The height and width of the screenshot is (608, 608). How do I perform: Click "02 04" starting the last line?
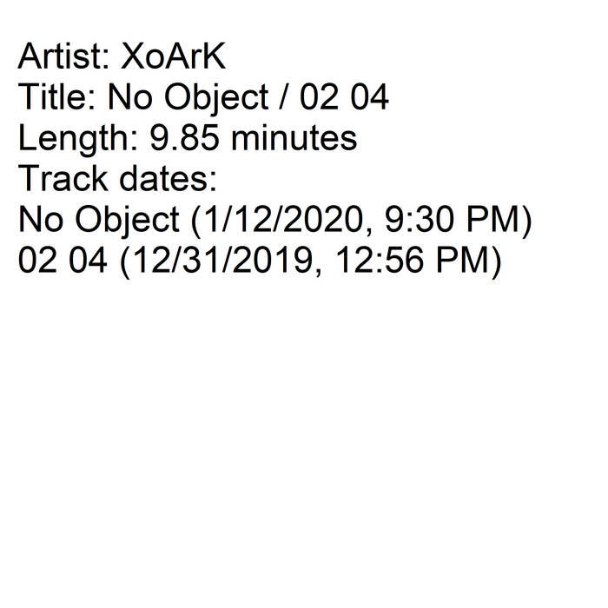[63, 261]
